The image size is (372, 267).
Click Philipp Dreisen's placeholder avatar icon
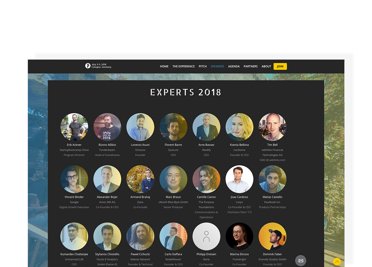pos(206,236)
